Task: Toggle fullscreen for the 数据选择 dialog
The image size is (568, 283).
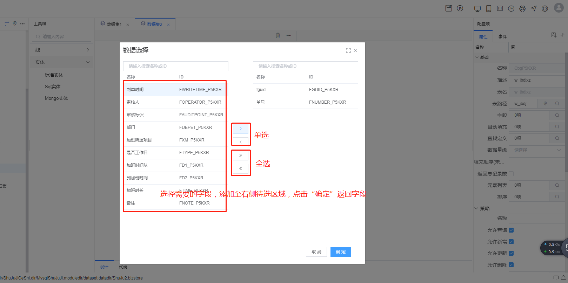Action: pyautogui.click(x=348, y=50)
